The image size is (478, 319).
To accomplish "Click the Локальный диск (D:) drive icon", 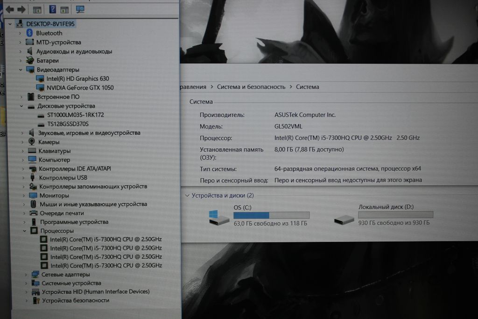I will pos(344,220).
